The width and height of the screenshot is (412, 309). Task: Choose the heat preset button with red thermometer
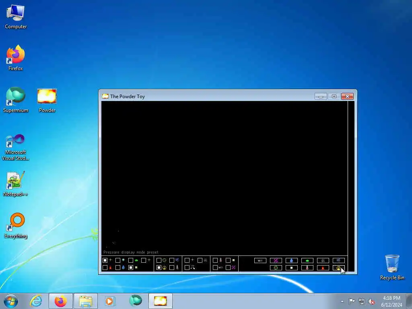click(x=307, y=268)
